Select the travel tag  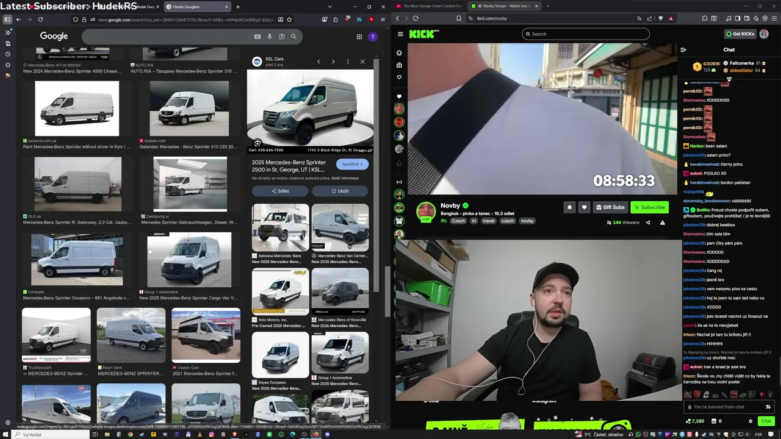point(488,221)
